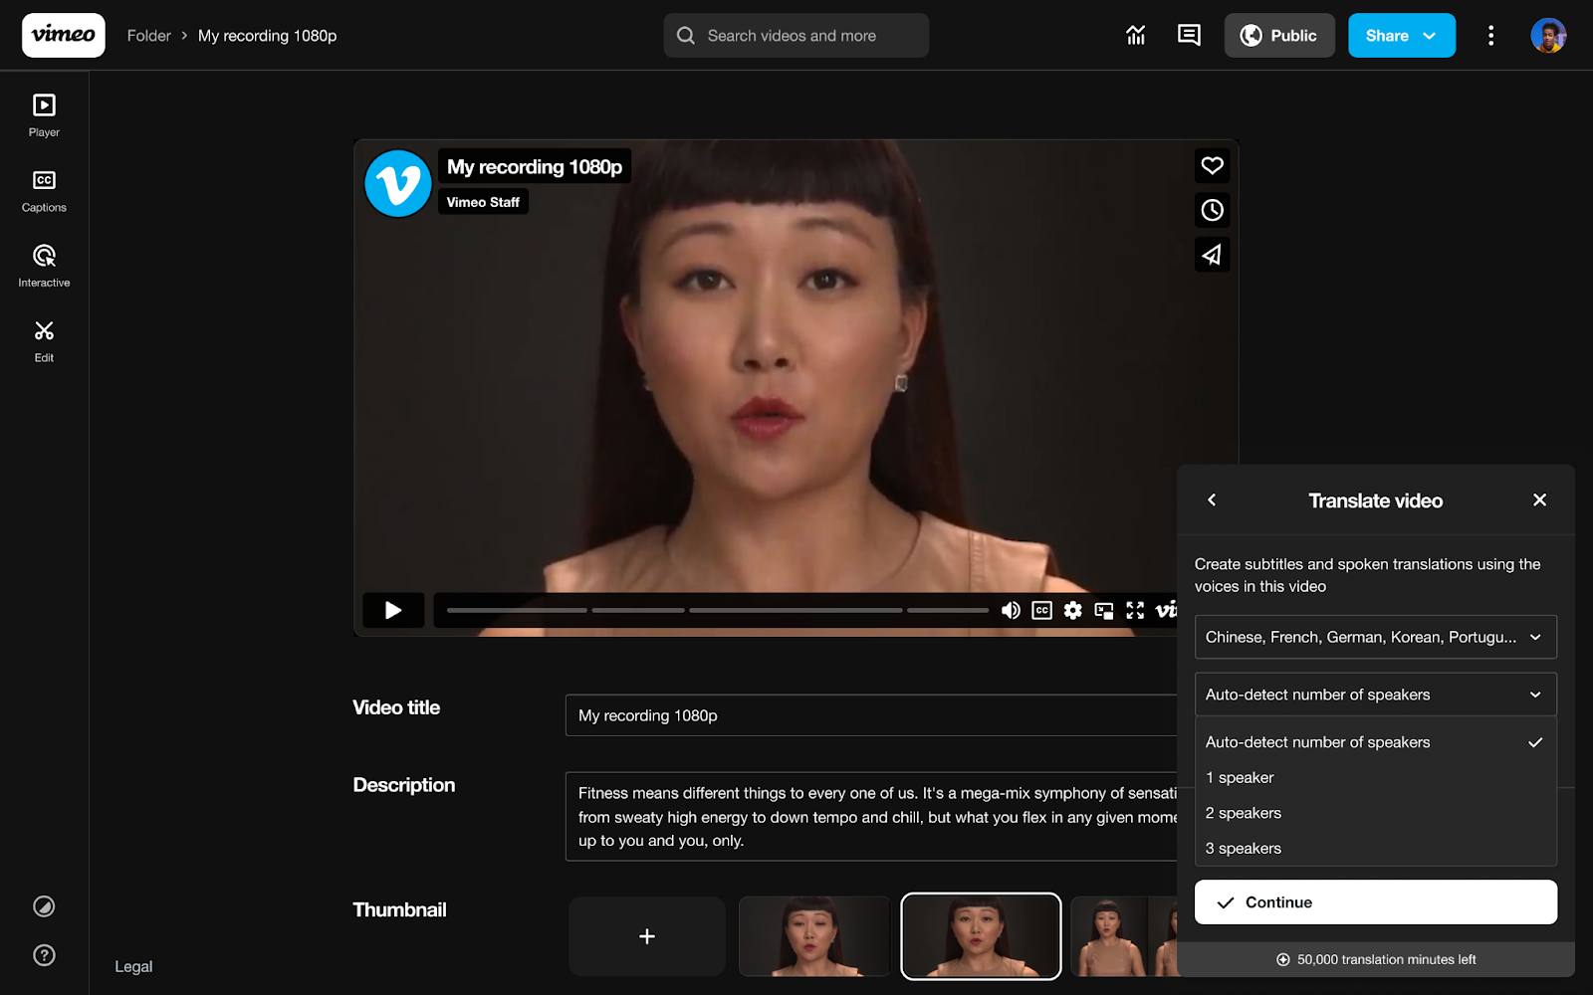Open the player settings gear
The image size is (1593, 995).
[1072, 610]
